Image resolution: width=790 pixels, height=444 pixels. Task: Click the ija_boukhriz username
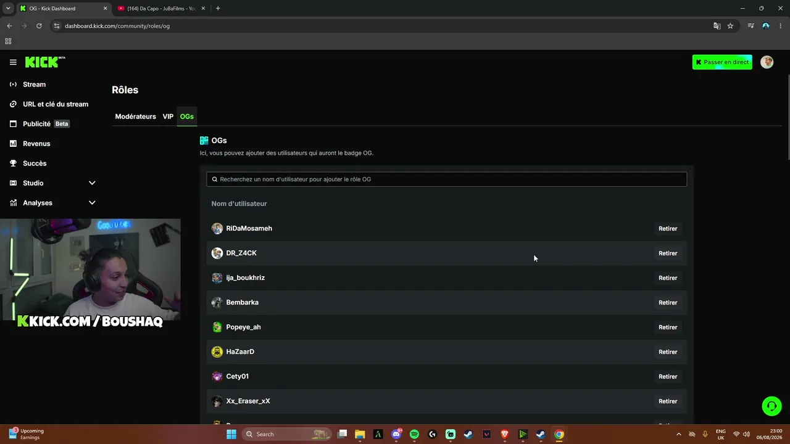pos(245,278)
